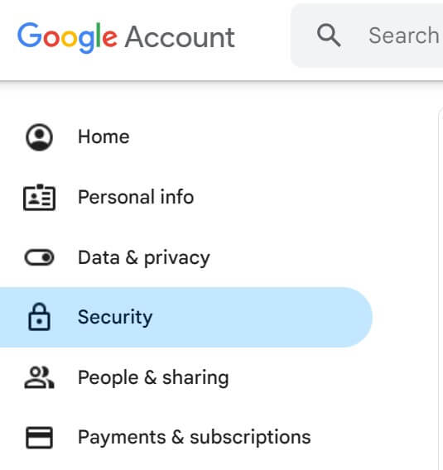The width and height of the screenshot is (443, 470).
Task: Click the Home person-circle icon
Action: pyautogui.click(x=39, y=137)
